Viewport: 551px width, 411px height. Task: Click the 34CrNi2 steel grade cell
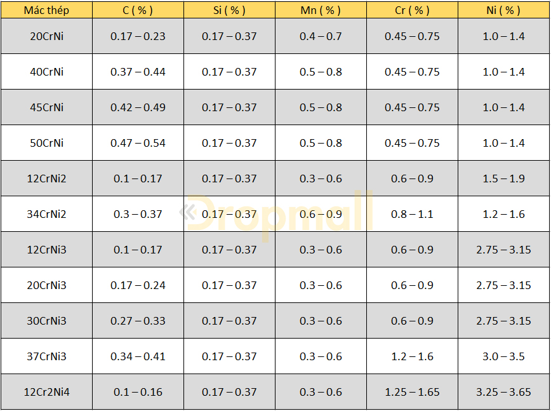click(46, 214)
